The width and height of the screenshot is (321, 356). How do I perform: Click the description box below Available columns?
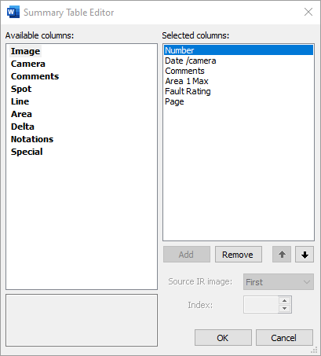tap(82, 320)
